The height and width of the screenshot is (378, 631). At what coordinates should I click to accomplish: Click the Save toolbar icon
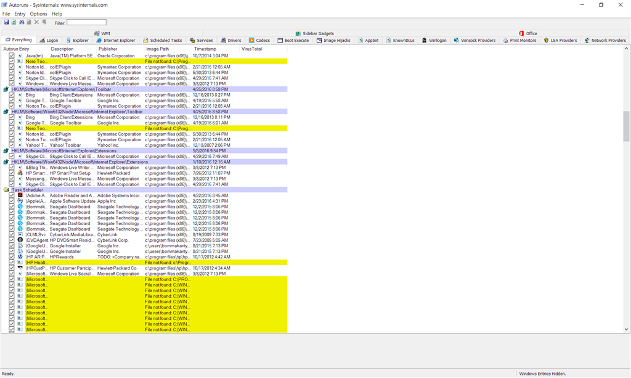[x=6, y=23]
